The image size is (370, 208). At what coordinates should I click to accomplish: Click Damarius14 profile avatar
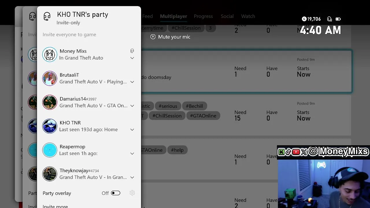tap(50, 102)
